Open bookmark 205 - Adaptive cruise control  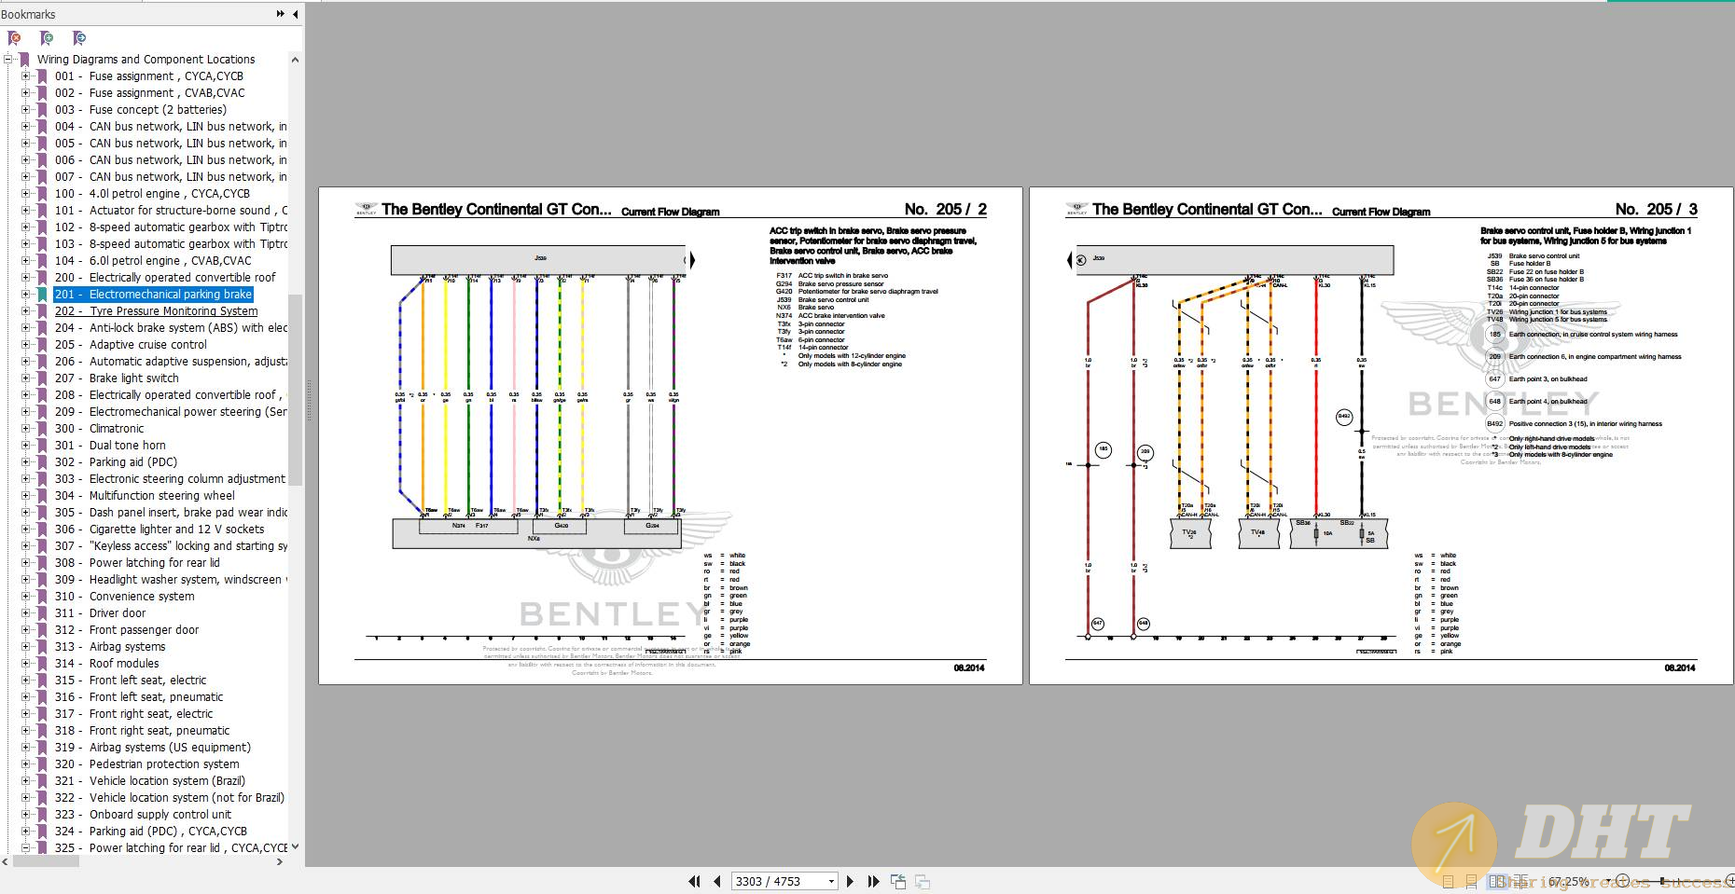pos(131,344)
